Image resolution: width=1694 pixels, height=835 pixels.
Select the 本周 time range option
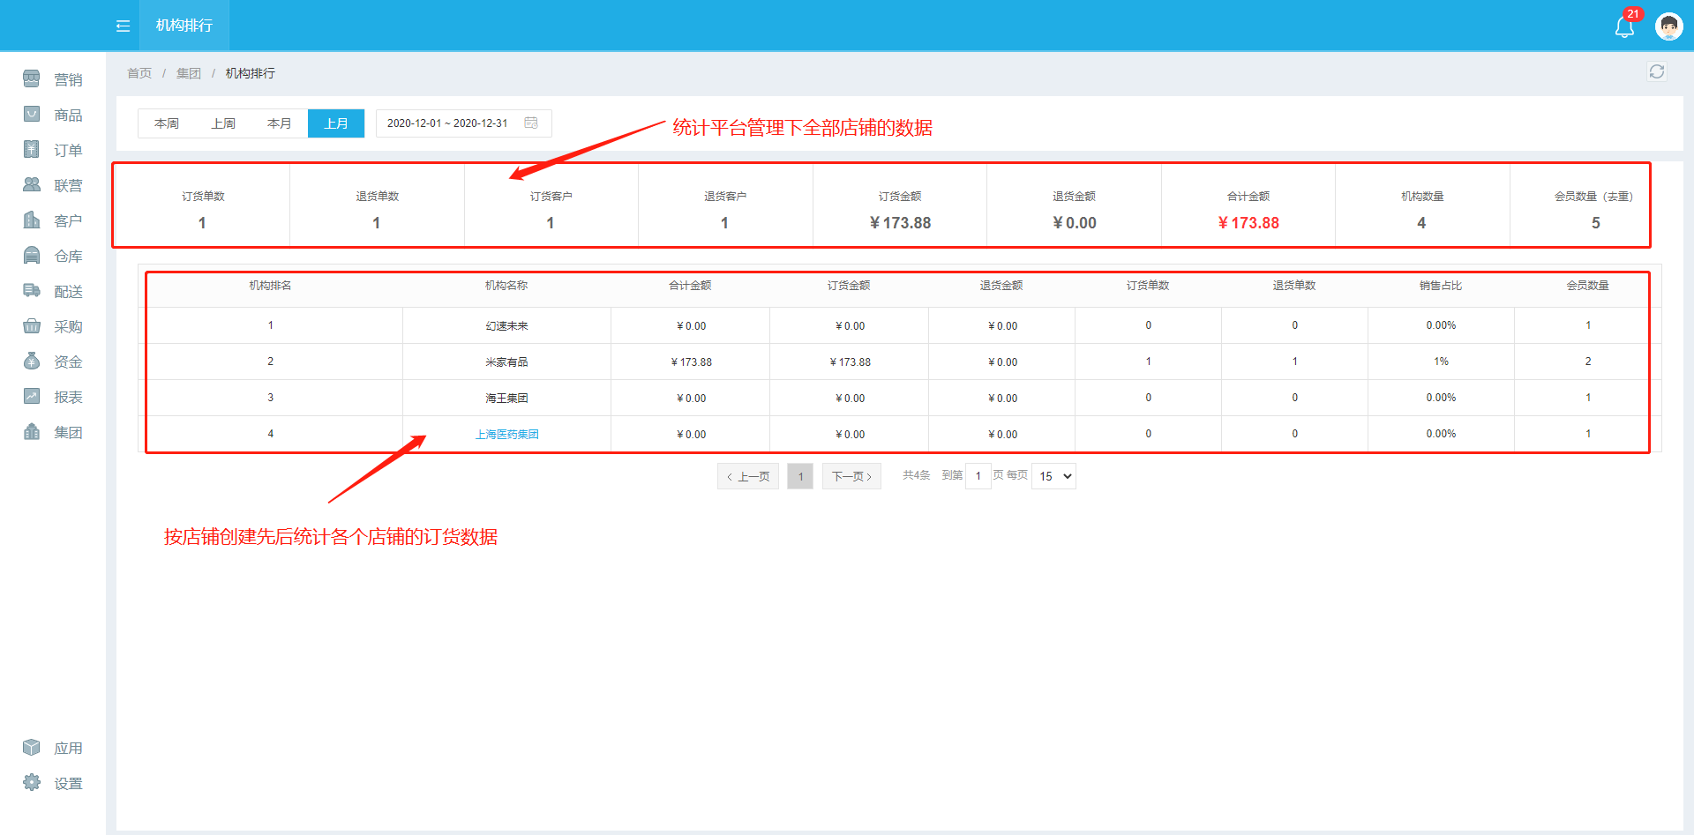[167, 123]
